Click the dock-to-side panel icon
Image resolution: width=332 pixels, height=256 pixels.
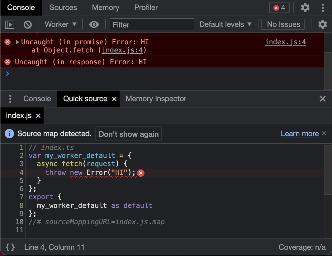pos(9,24)
